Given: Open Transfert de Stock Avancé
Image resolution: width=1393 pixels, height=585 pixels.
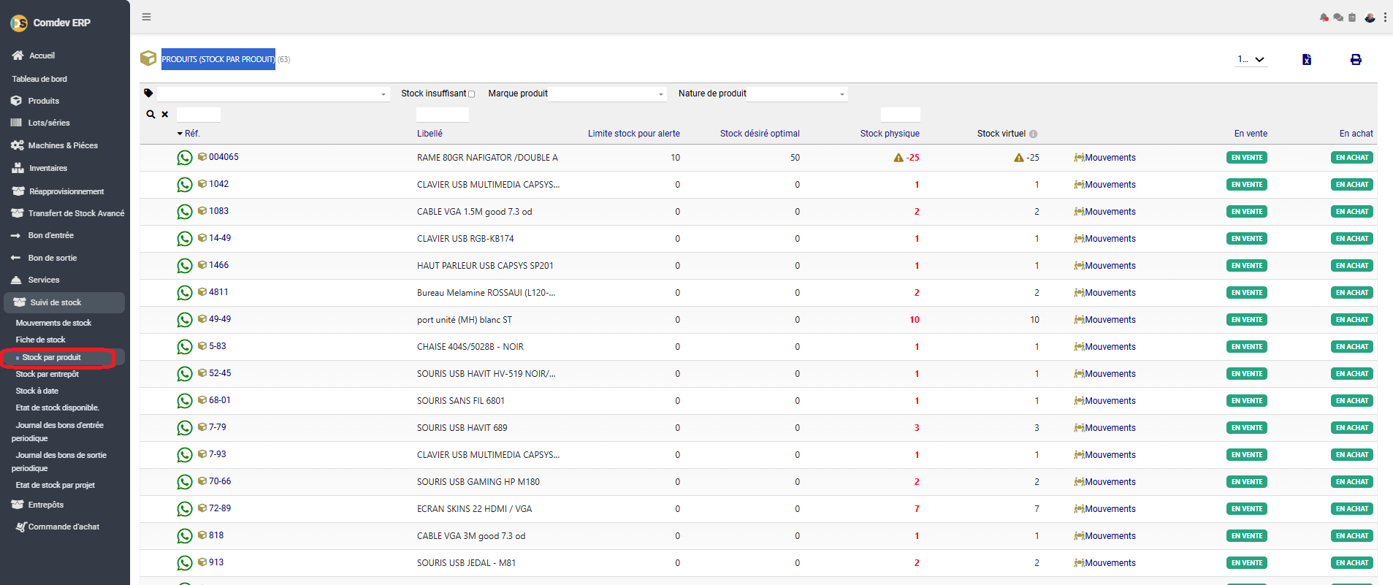Looking at the screenshot, I should pyautogui.click(x=76, y=213).
